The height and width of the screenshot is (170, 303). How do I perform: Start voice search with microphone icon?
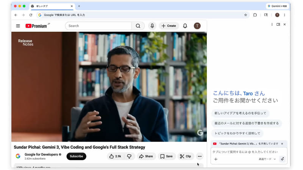152,26
